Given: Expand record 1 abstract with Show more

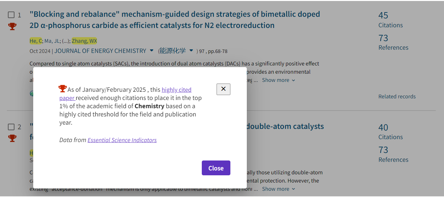Looking at the screenshot, I should point(278,80).
